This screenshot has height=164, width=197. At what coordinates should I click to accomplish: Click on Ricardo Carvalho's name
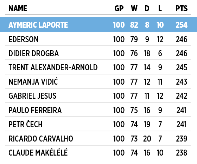click(x=41, y=139)
